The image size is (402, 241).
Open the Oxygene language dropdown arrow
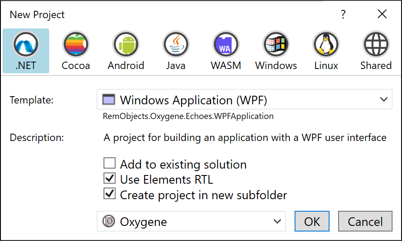277,221
